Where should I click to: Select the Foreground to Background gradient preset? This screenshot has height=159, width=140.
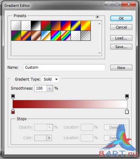(16, 26)
